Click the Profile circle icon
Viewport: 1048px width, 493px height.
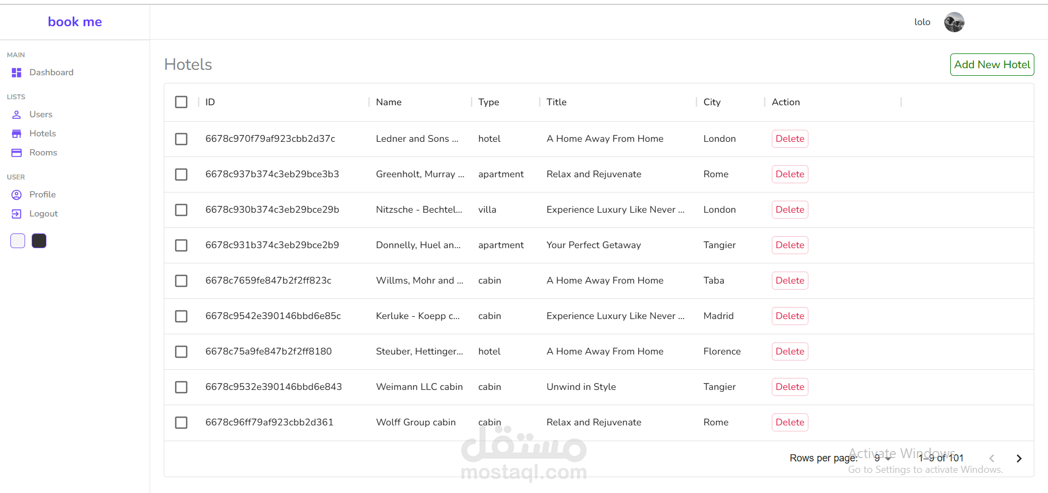tap(16, 195)
